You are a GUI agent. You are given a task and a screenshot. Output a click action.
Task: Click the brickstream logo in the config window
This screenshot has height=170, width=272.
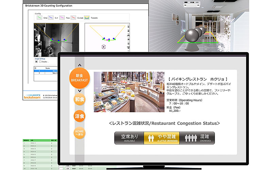32,97
